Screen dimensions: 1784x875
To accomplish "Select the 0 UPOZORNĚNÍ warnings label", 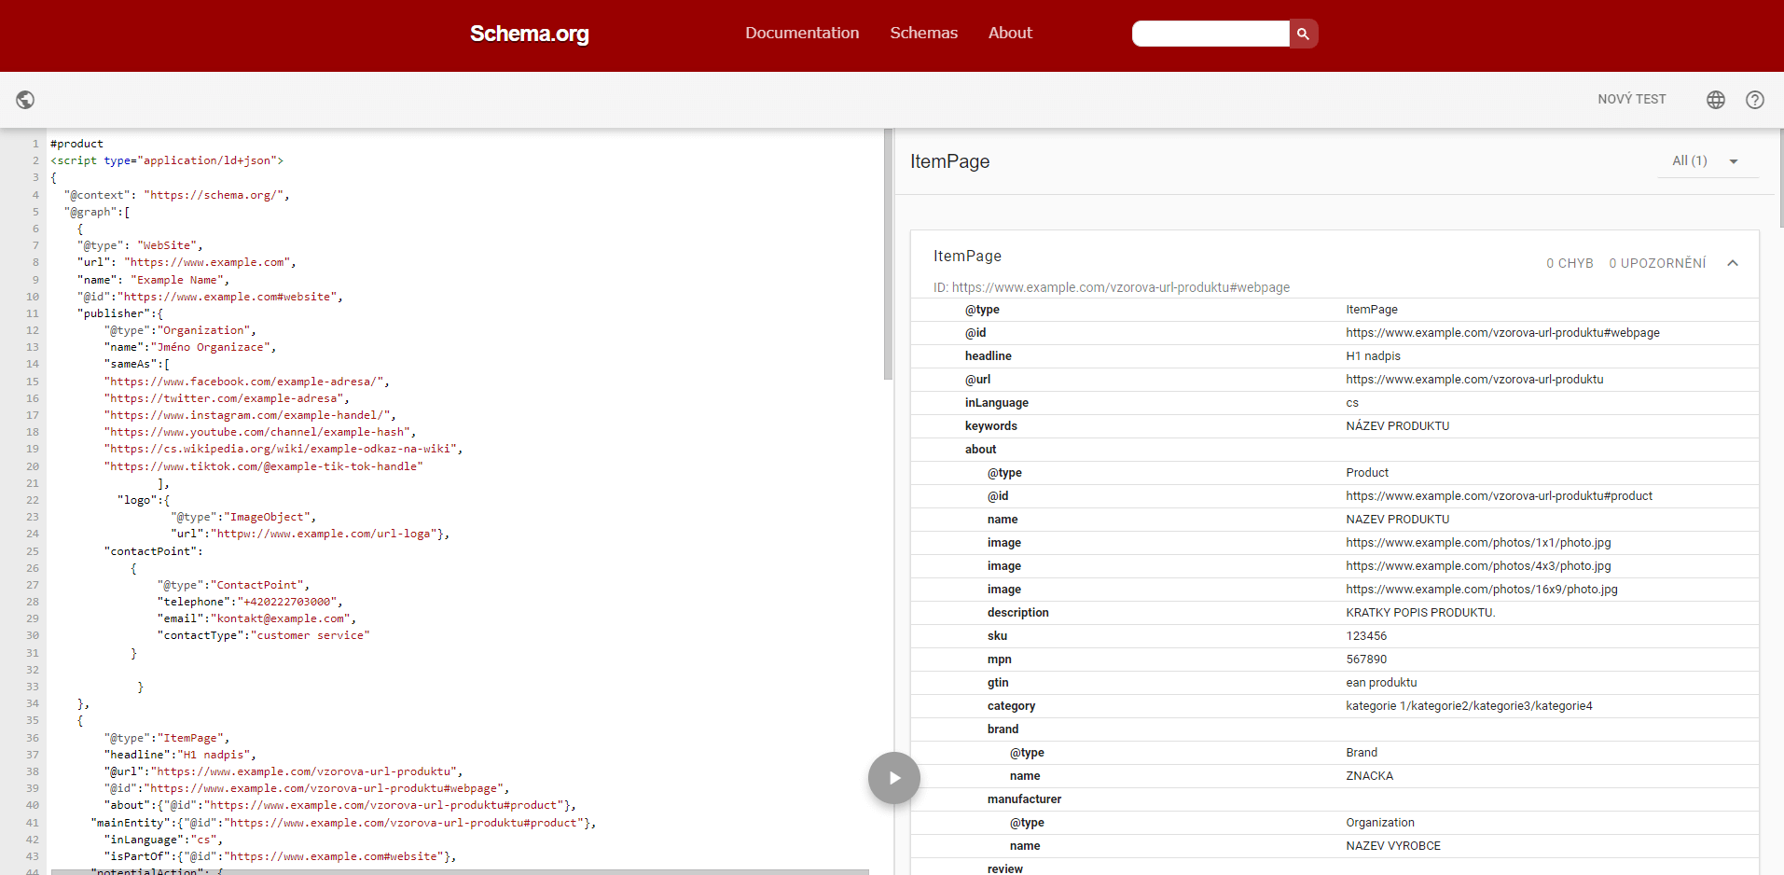I will click(1657, 263).
